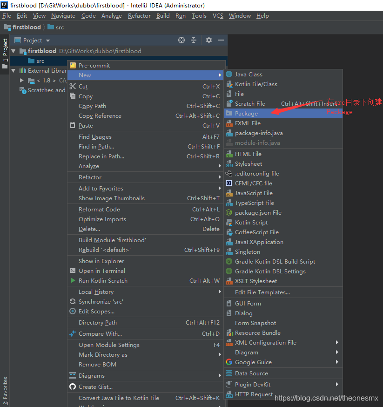383x407 pixels.
Task: Click the CFML/CFC file icon
Action: click(229, 183)
